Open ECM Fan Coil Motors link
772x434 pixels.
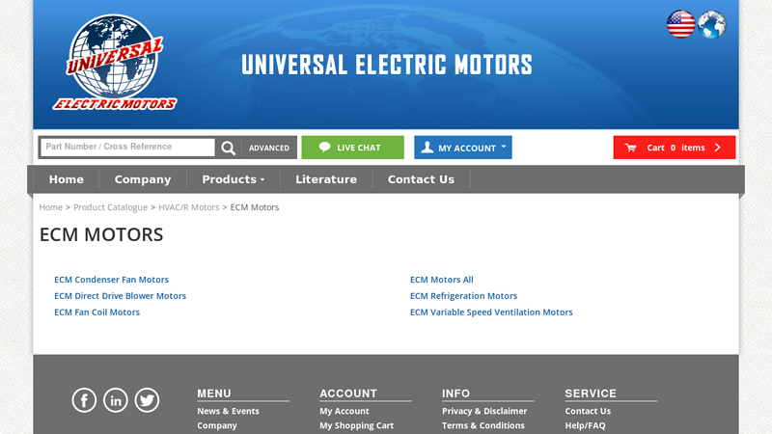click(x=97, y=312)
